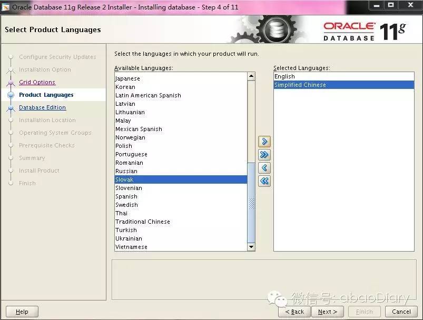Minimize the Oracle installer window
The height and width of the screenshot is (320, 423).
(x=377, y=5)
